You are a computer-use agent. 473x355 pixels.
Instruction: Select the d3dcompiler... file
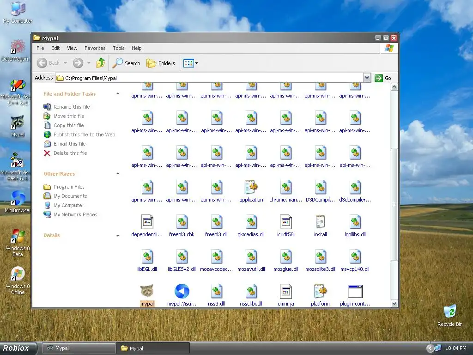pos(355,191)
